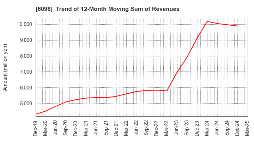This screenshot has width=254, height=155.
Task: Click the x-axis label 'Jun-24'
Action: (217, 127)
